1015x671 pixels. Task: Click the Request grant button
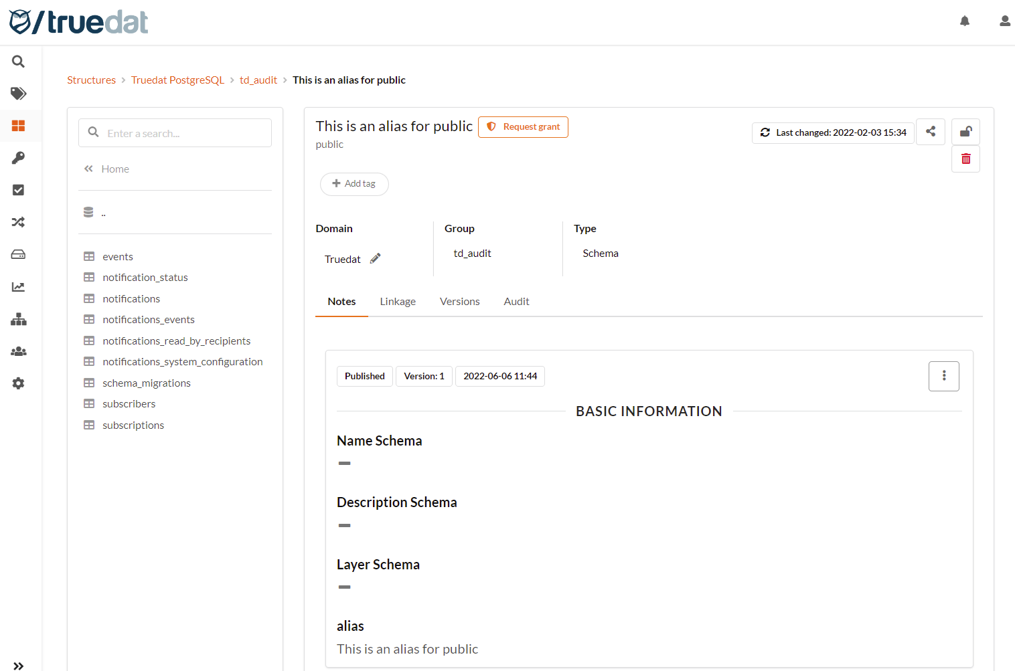coord(523,126)
